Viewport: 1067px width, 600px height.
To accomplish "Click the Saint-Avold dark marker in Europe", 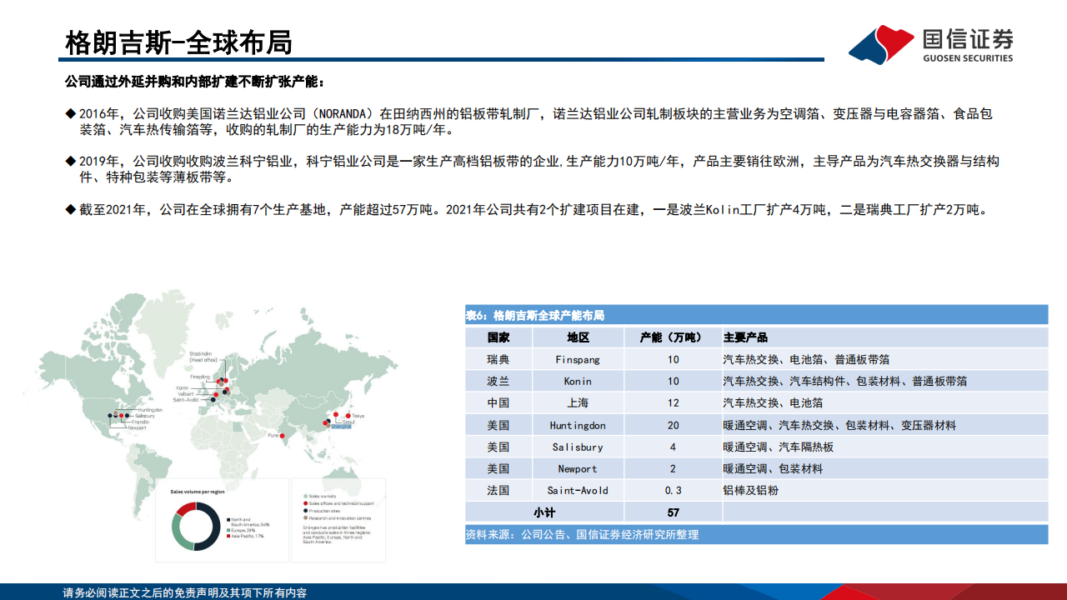I will (x=213, y=399).
